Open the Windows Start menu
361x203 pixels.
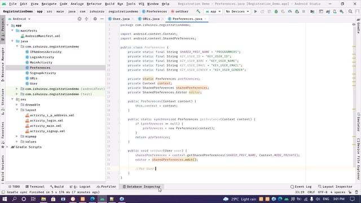(5, 199)
